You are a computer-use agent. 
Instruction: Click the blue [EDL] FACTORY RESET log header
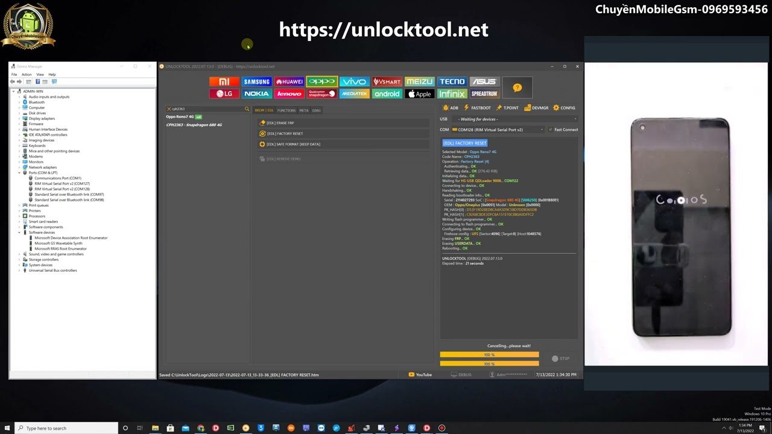[464, 143]
